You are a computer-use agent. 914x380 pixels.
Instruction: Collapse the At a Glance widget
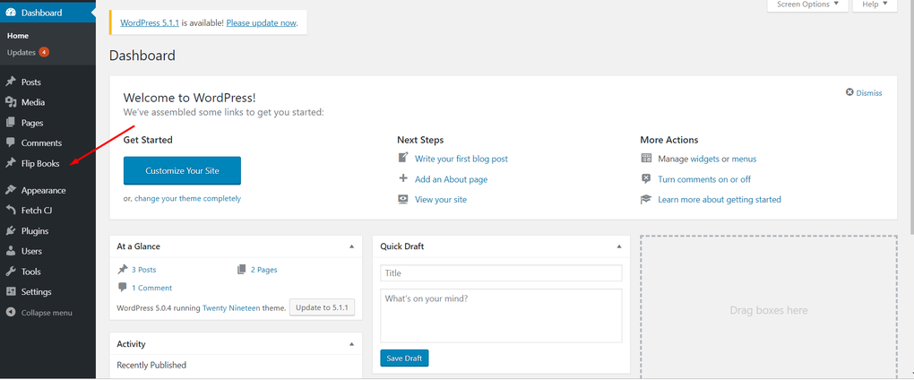coord(351,246)
